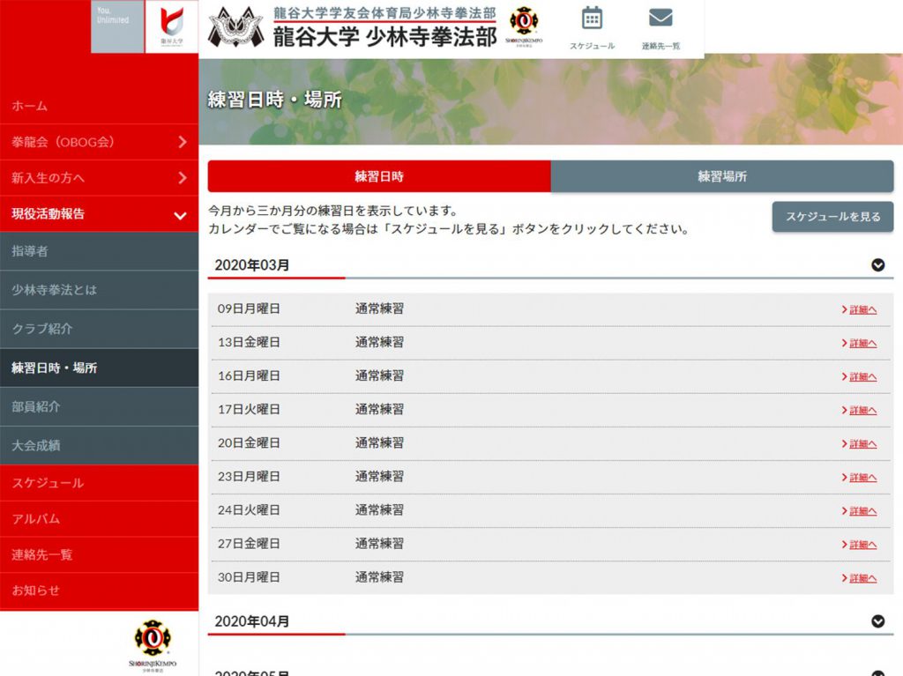Open 詳細へ link for 30日月曜日

click(859, 578)
